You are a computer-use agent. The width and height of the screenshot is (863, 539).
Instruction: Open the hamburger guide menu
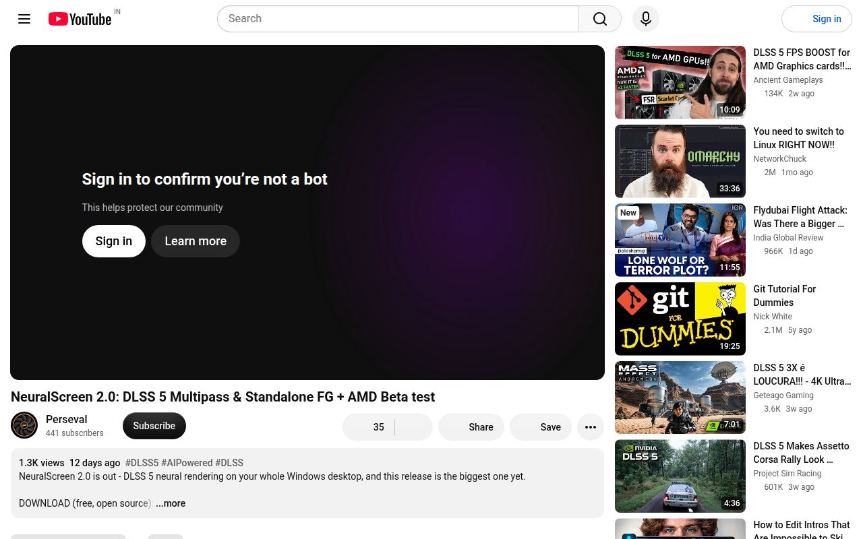coord(24,19)
